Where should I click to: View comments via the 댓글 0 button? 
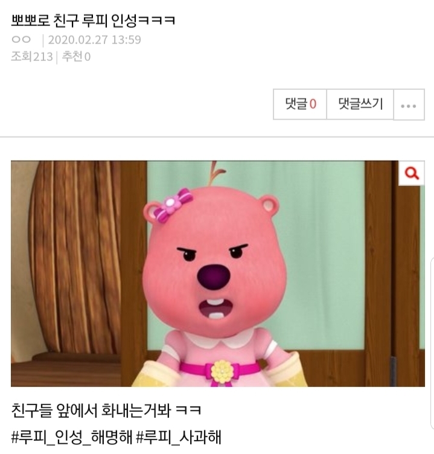coord(300,104)
